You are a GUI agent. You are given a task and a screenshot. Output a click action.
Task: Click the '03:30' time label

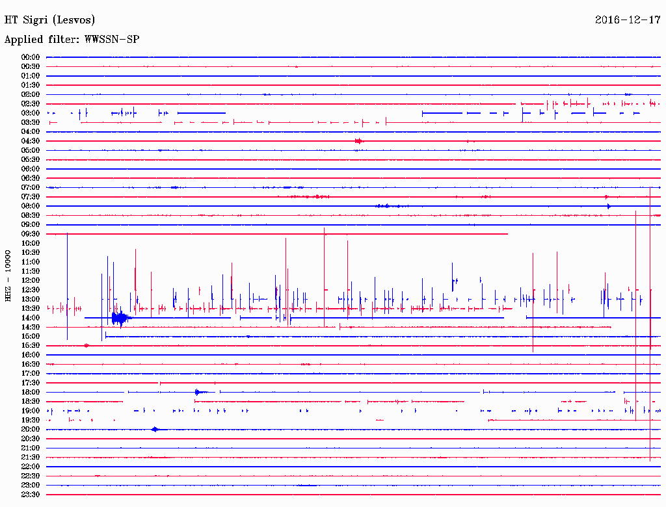[x=31, y=122]
